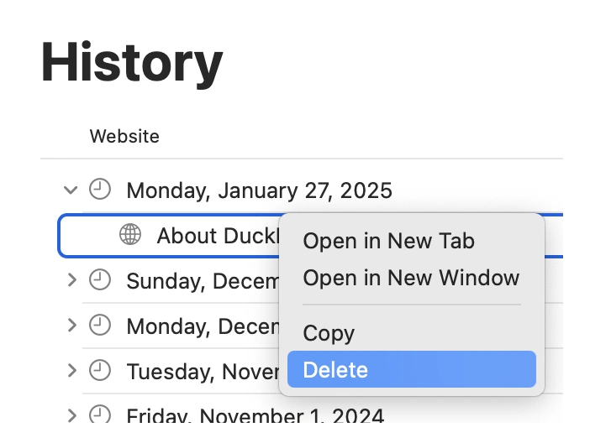Click the clock icon beside the Monday, December row
Viewport: 590px width, 443px height.
click(x=100, y=326)
